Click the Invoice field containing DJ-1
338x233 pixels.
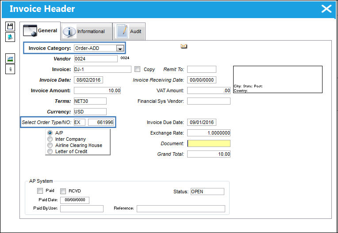[x=103, y=69]
